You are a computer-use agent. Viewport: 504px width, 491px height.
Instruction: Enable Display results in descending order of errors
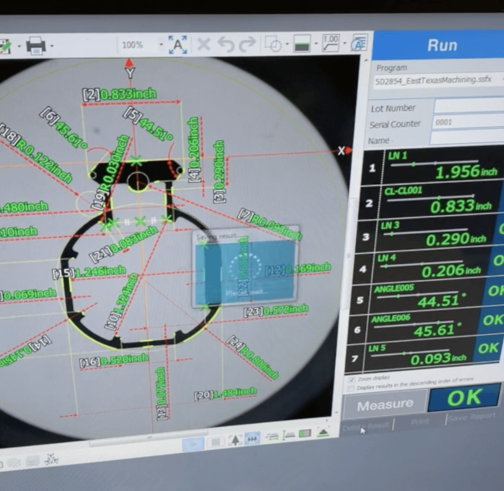coord(351,389)
